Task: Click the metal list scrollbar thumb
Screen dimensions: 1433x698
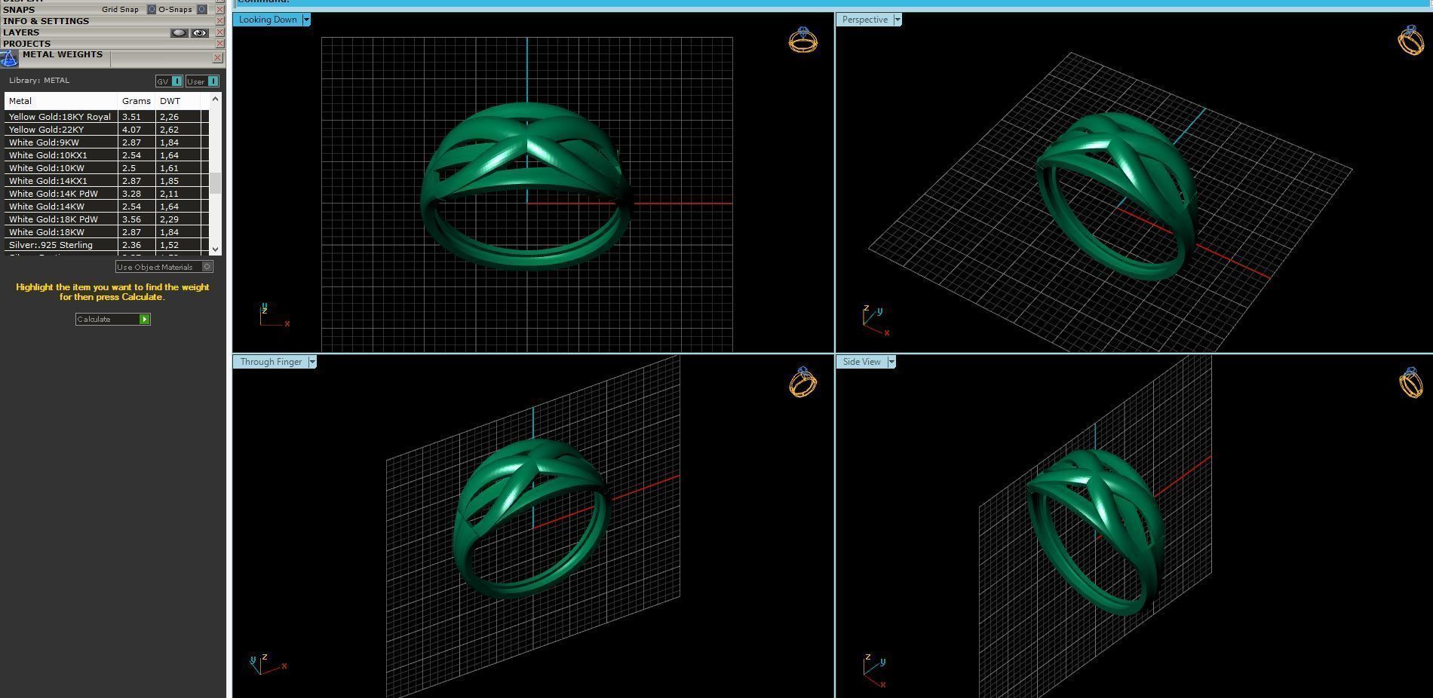Action: [x=216, y=183]
